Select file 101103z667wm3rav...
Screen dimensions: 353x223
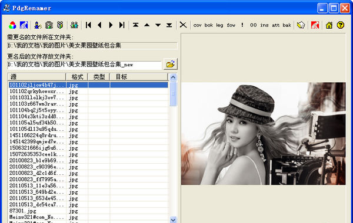point(88,104)
